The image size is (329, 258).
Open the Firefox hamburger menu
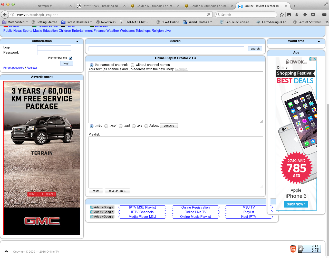[x=324, y=15]
